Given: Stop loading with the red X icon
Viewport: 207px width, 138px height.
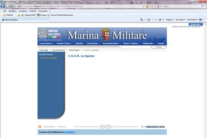Looking at the screenshot, I should click(156, 6).
